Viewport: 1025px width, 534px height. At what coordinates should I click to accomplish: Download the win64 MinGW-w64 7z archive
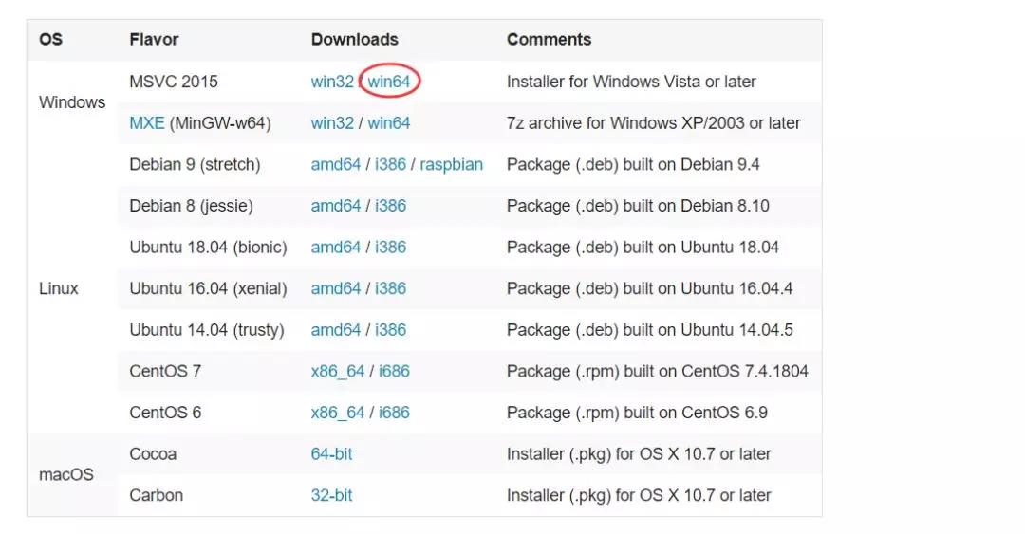pyautogui.click(x=389, y=123)
